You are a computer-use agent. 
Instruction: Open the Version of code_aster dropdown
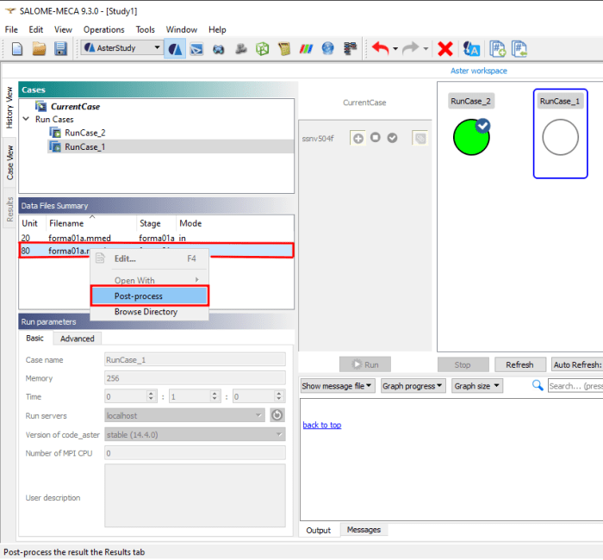click(195, 434)
